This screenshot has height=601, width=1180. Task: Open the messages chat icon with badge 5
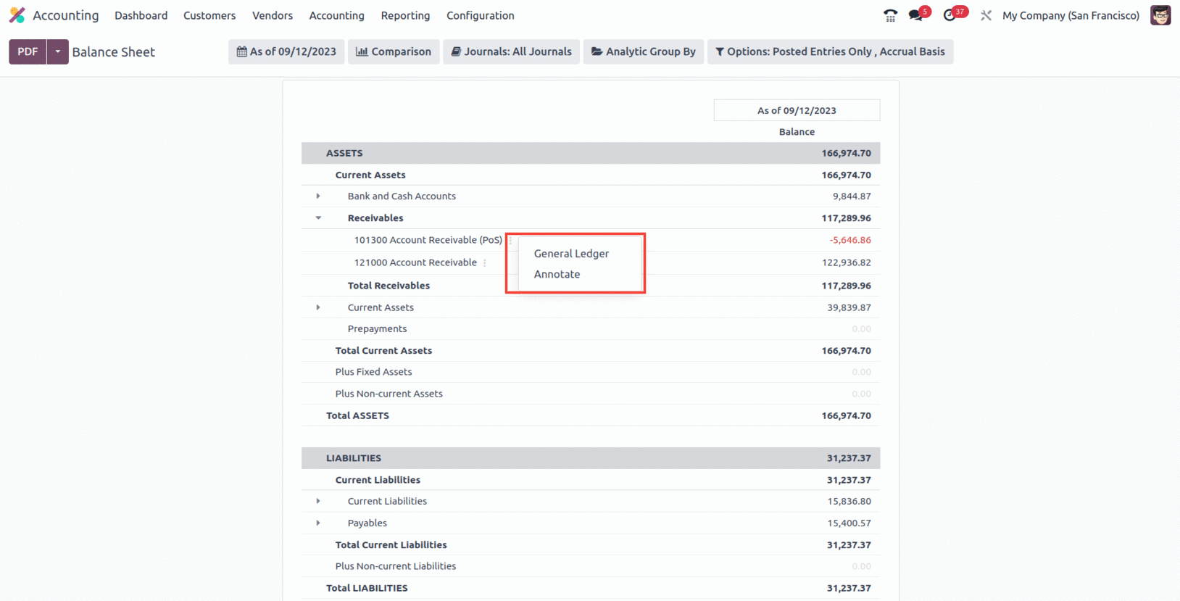(916, 15)
